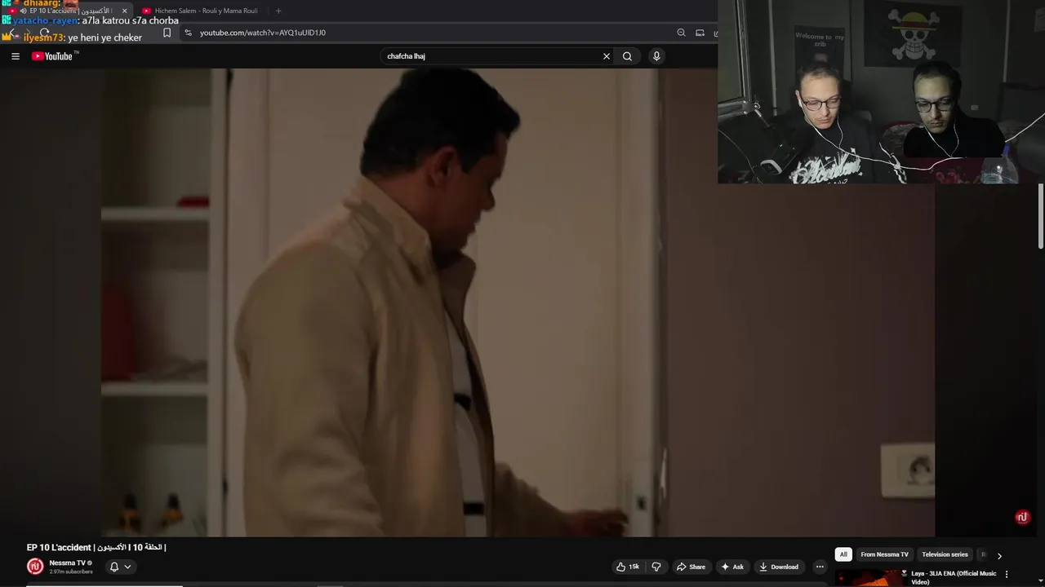Dislike the video with thumbs down

(656, 567)
